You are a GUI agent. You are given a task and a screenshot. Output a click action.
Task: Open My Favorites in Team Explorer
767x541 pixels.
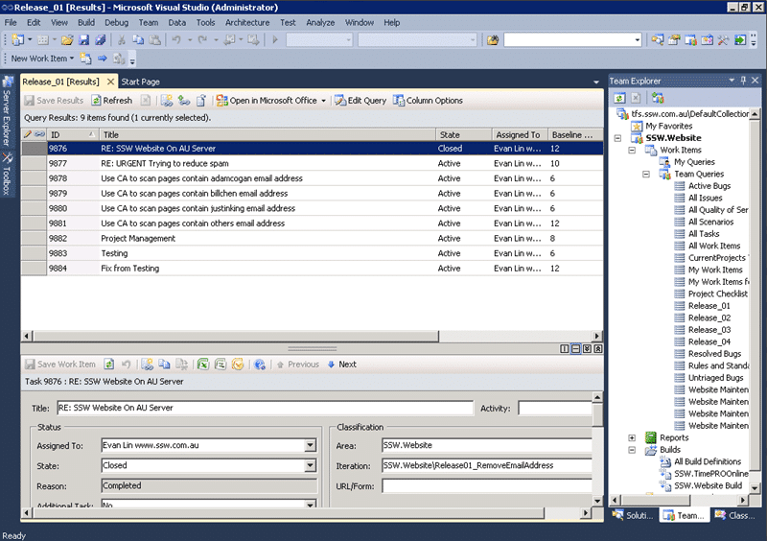point(668,126)
